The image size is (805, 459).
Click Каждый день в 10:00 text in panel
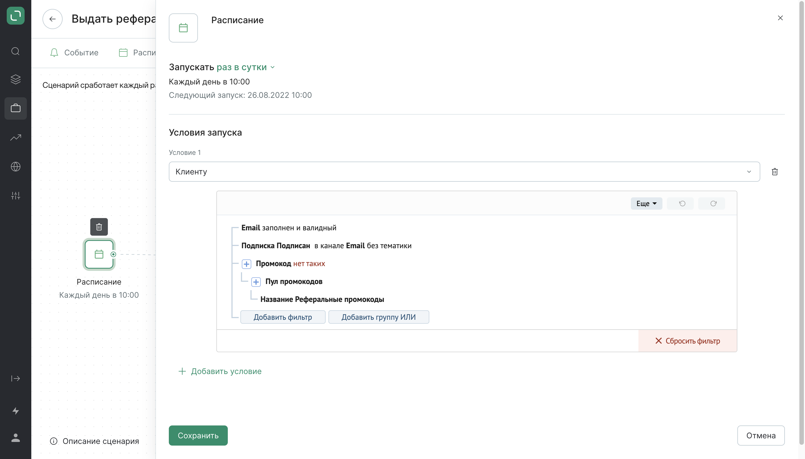point(209,82)
